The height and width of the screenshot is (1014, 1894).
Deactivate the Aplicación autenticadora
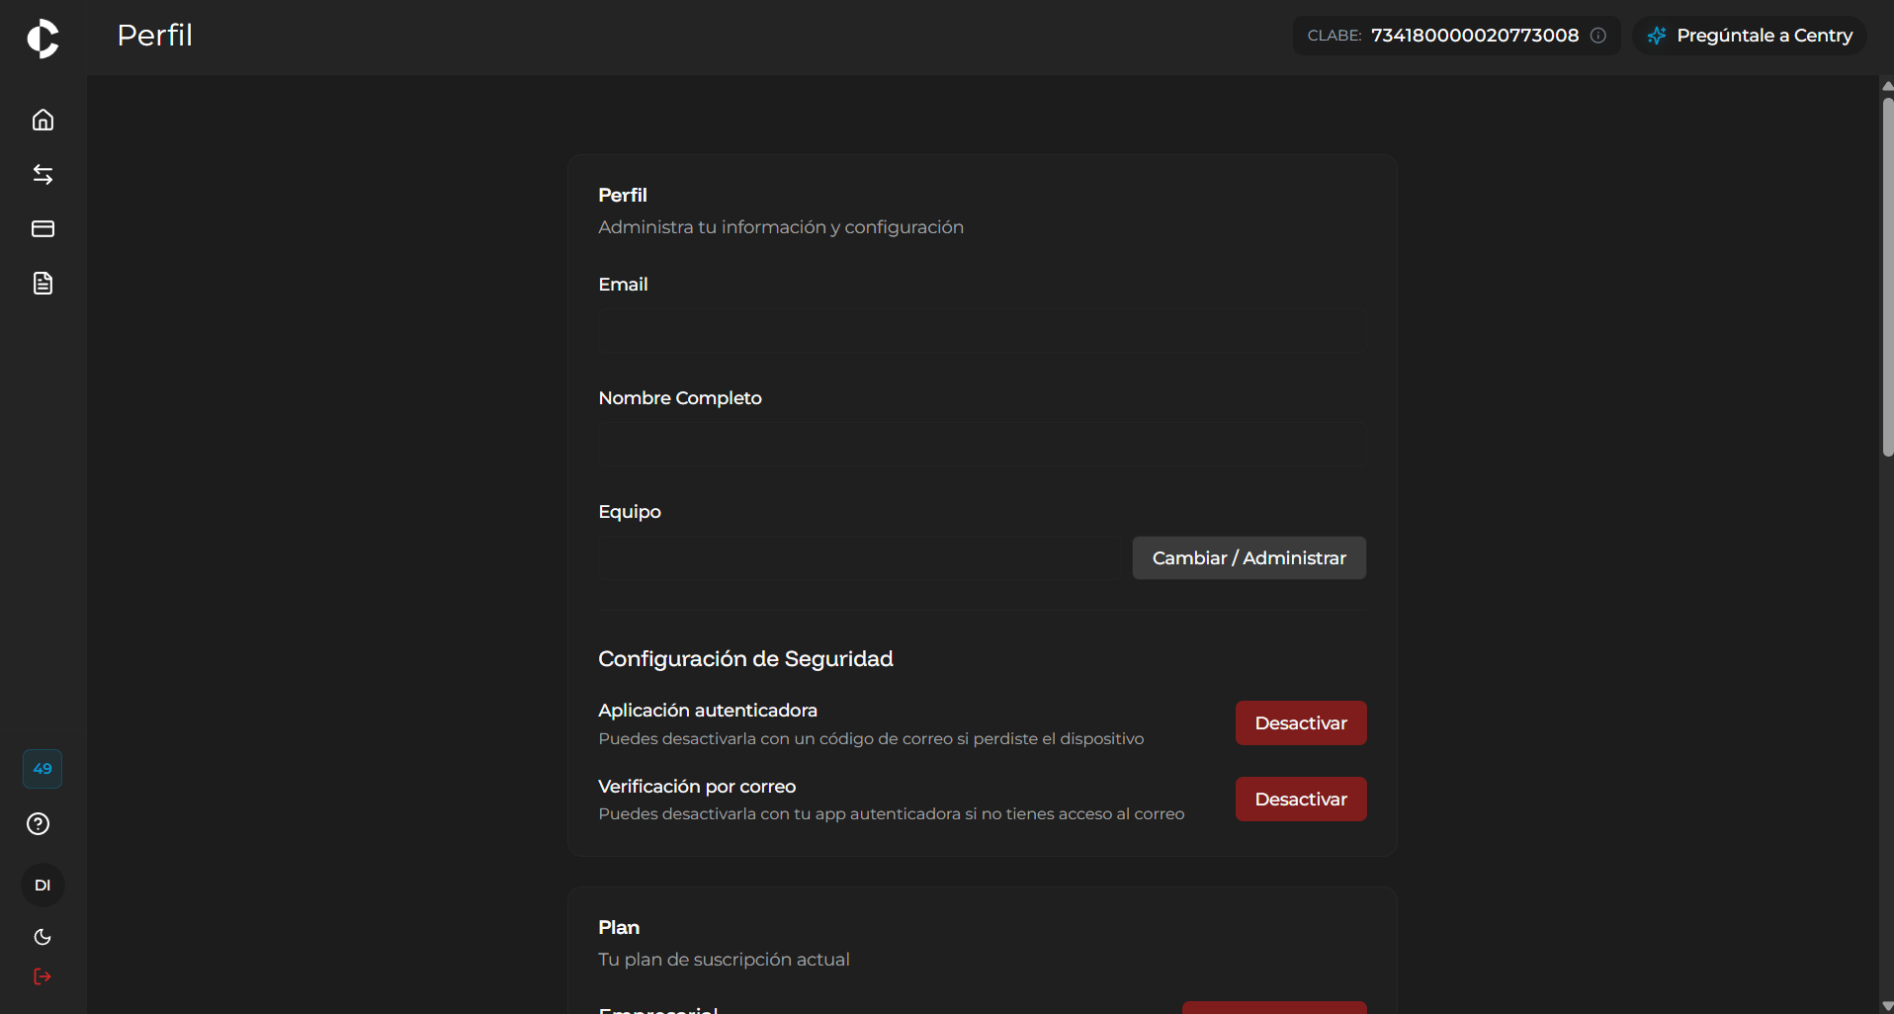[1301, 723]
